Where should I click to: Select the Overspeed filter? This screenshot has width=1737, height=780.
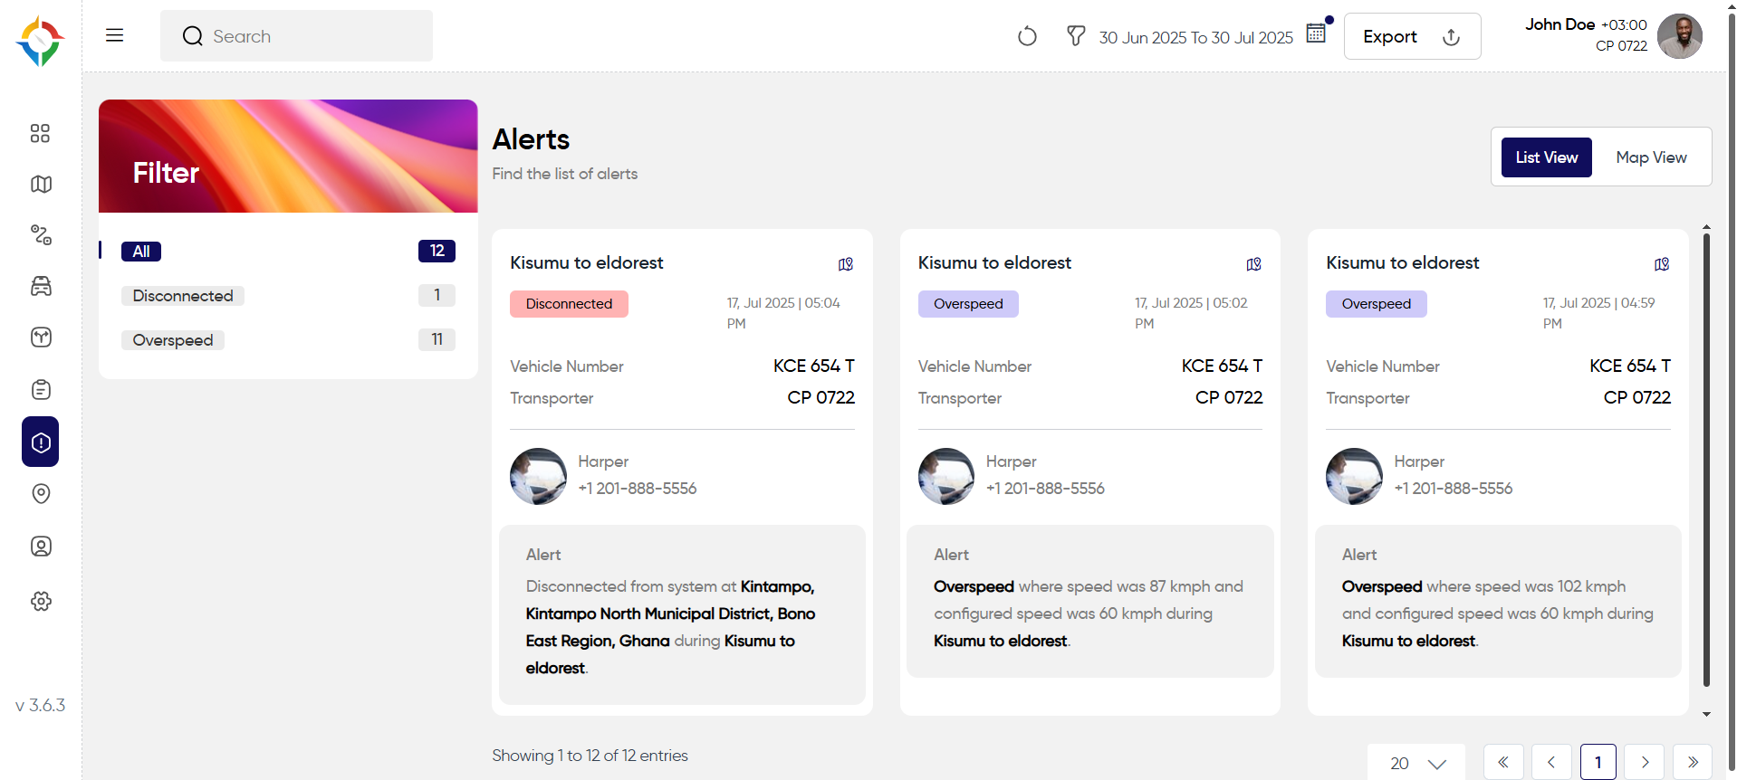[x=173, y=340]
